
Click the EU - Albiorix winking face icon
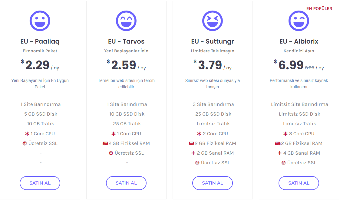(299, 21)
